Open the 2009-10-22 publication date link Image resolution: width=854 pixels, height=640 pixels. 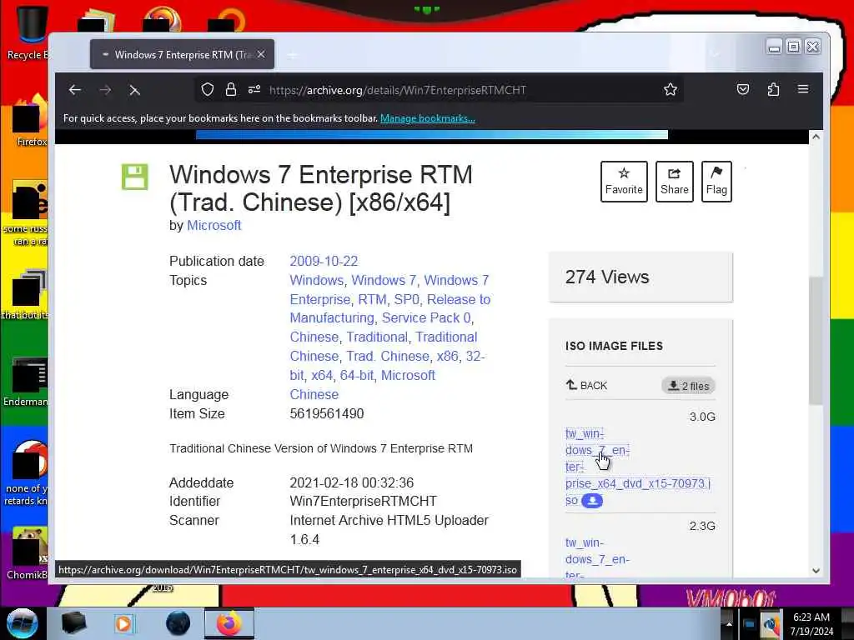(324, 261)
